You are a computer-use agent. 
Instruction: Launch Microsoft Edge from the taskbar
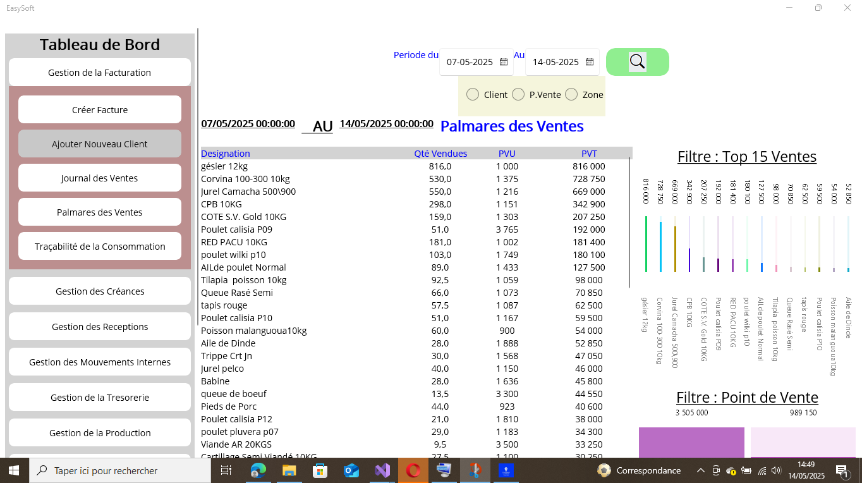point(258,470)
